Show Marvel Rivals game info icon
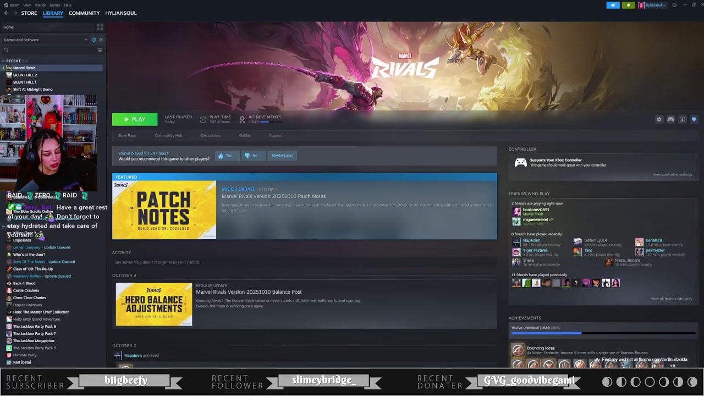704x396 pixels. click(x=682, y=119)
